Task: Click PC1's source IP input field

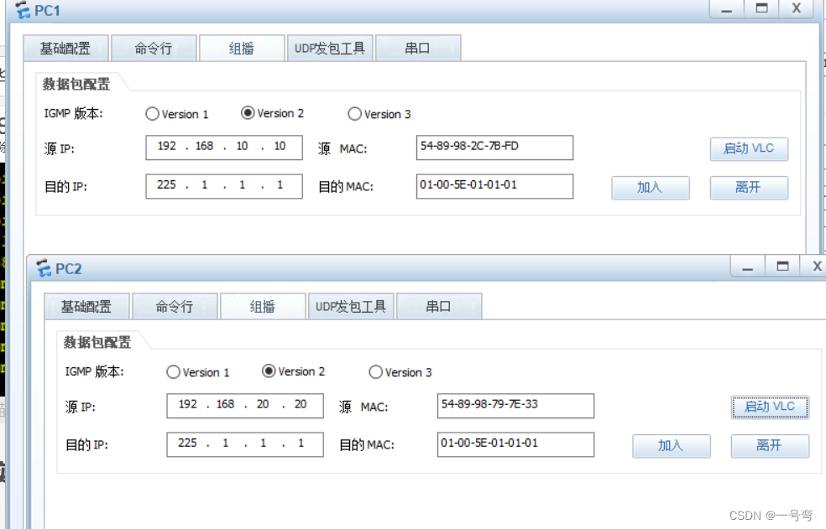Action: 223,147
